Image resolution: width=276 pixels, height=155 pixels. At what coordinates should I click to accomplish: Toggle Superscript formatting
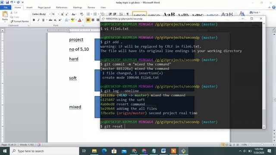point(60,20)
